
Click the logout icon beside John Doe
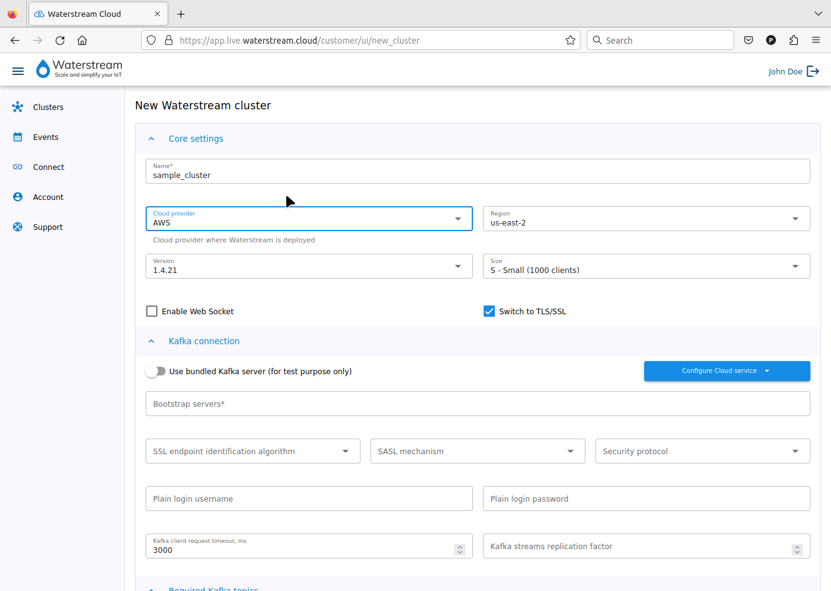(813, 71)
